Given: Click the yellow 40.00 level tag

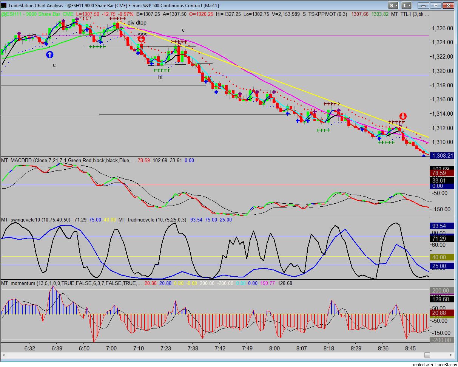Looking at the screenshot, I should (441, 257).
